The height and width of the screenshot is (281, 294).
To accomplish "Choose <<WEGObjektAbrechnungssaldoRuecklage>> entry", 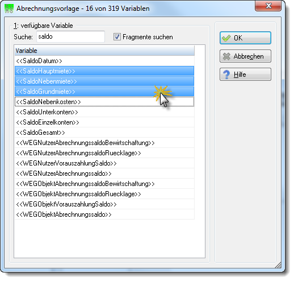I will click(x=104, y=194).
